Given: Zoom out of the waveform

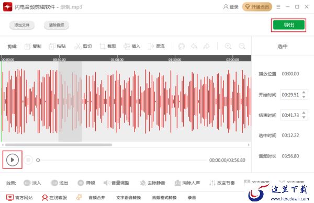Looking at the screenshot, I should coord(242,46).
